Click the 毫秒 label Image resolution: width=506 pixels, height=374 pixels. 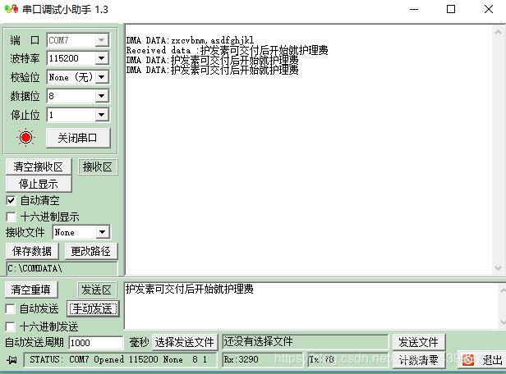[x=139, y=342]
